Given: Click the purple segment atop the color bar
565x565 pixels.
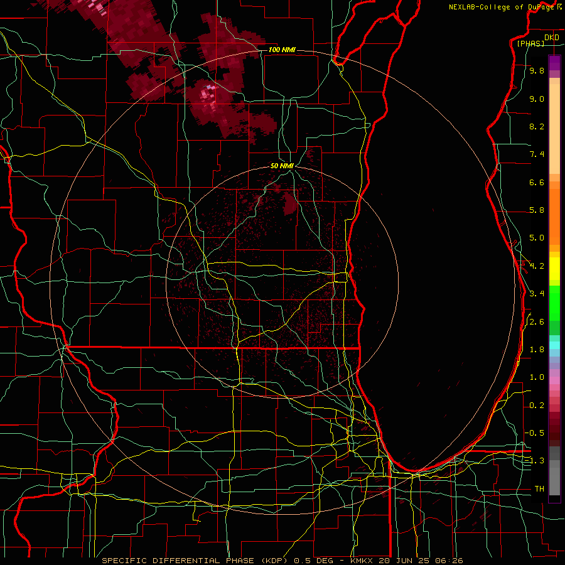Looking at the screenshot, I should coord(554,63).
